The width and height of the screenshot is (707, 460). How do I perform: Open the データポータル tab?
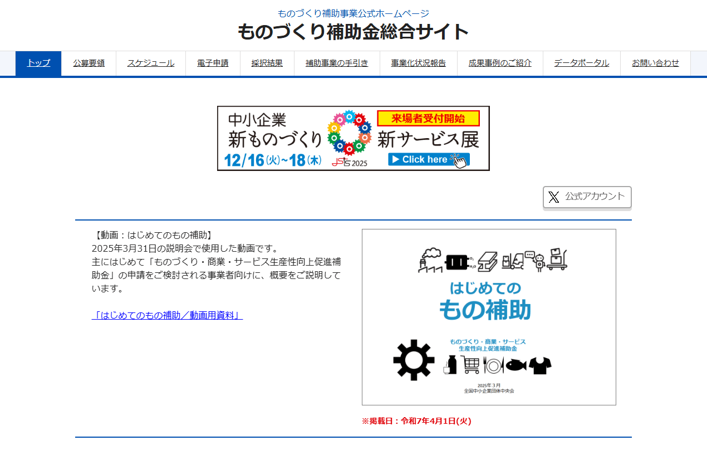pos(581,63)
